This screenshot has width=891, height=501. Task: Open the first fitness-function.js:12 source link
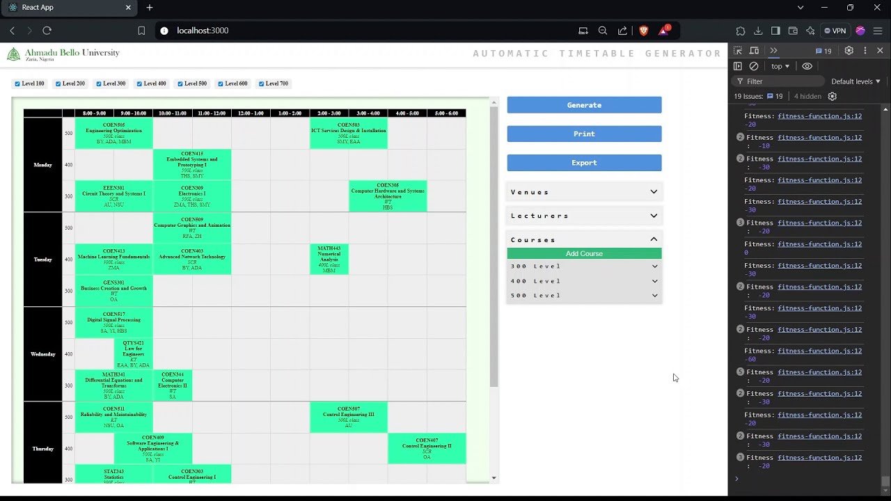(x=819, y=116)
